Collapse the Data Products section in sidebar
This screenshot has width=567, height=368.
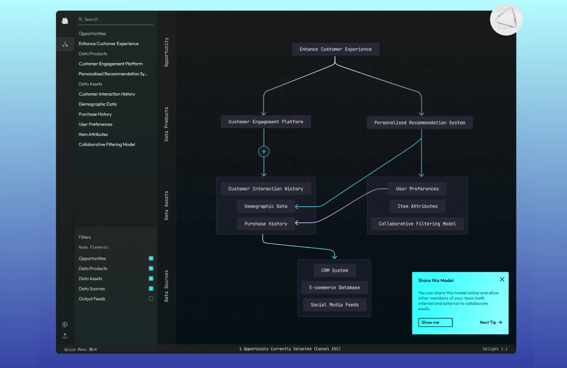[93, 53]
